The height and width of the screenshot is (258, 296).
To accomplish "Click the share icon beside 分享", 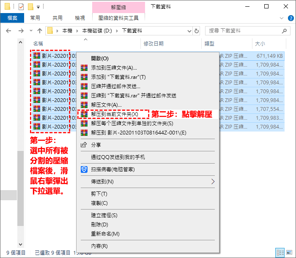I will tap(84, 145).
